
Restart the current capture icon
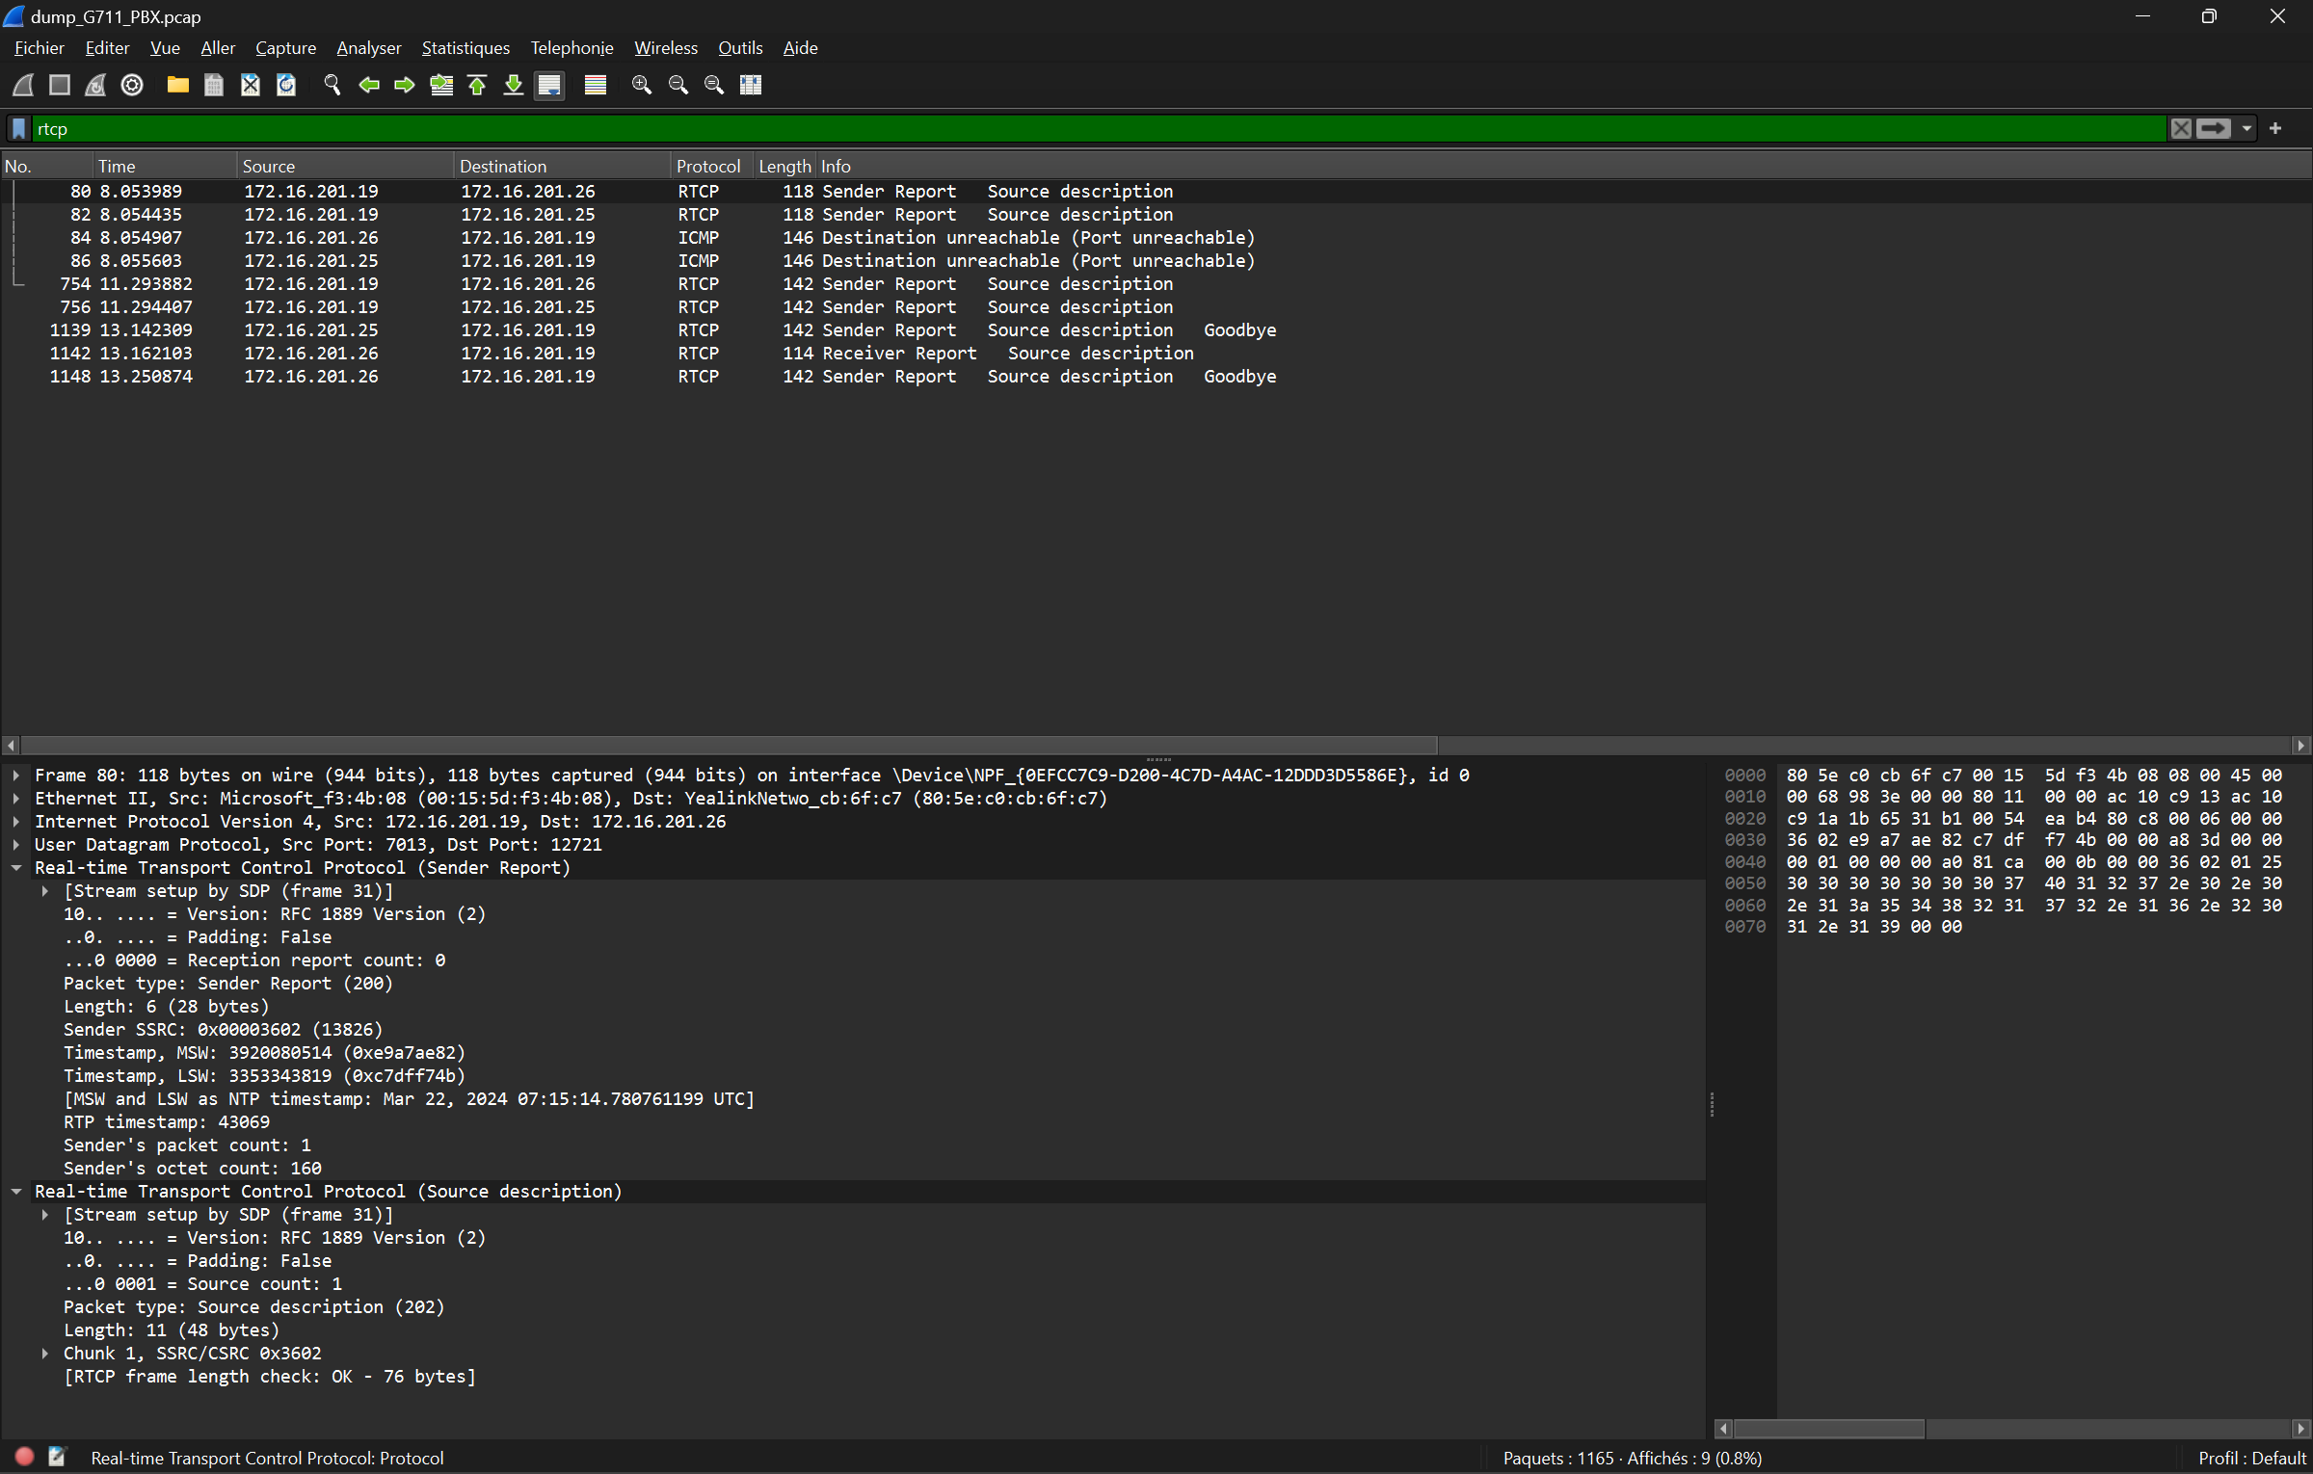95,85
